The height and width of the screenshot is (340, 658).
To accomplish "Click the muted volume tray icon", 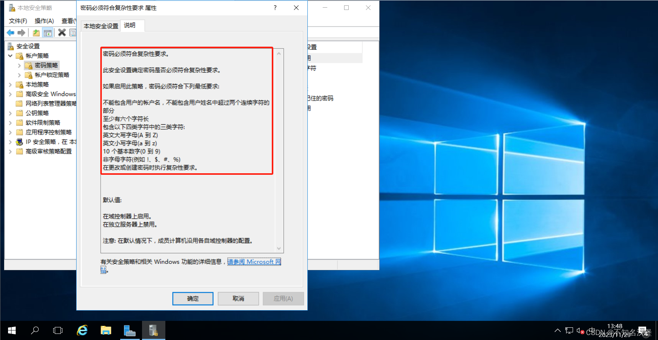I will (x=580, y=330).
